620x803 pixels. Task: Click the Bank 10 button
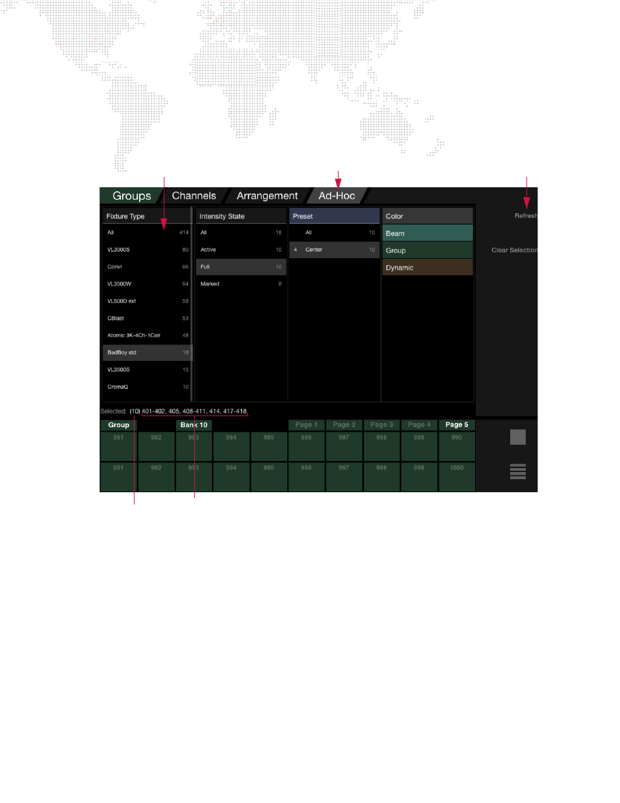point(194,425)
